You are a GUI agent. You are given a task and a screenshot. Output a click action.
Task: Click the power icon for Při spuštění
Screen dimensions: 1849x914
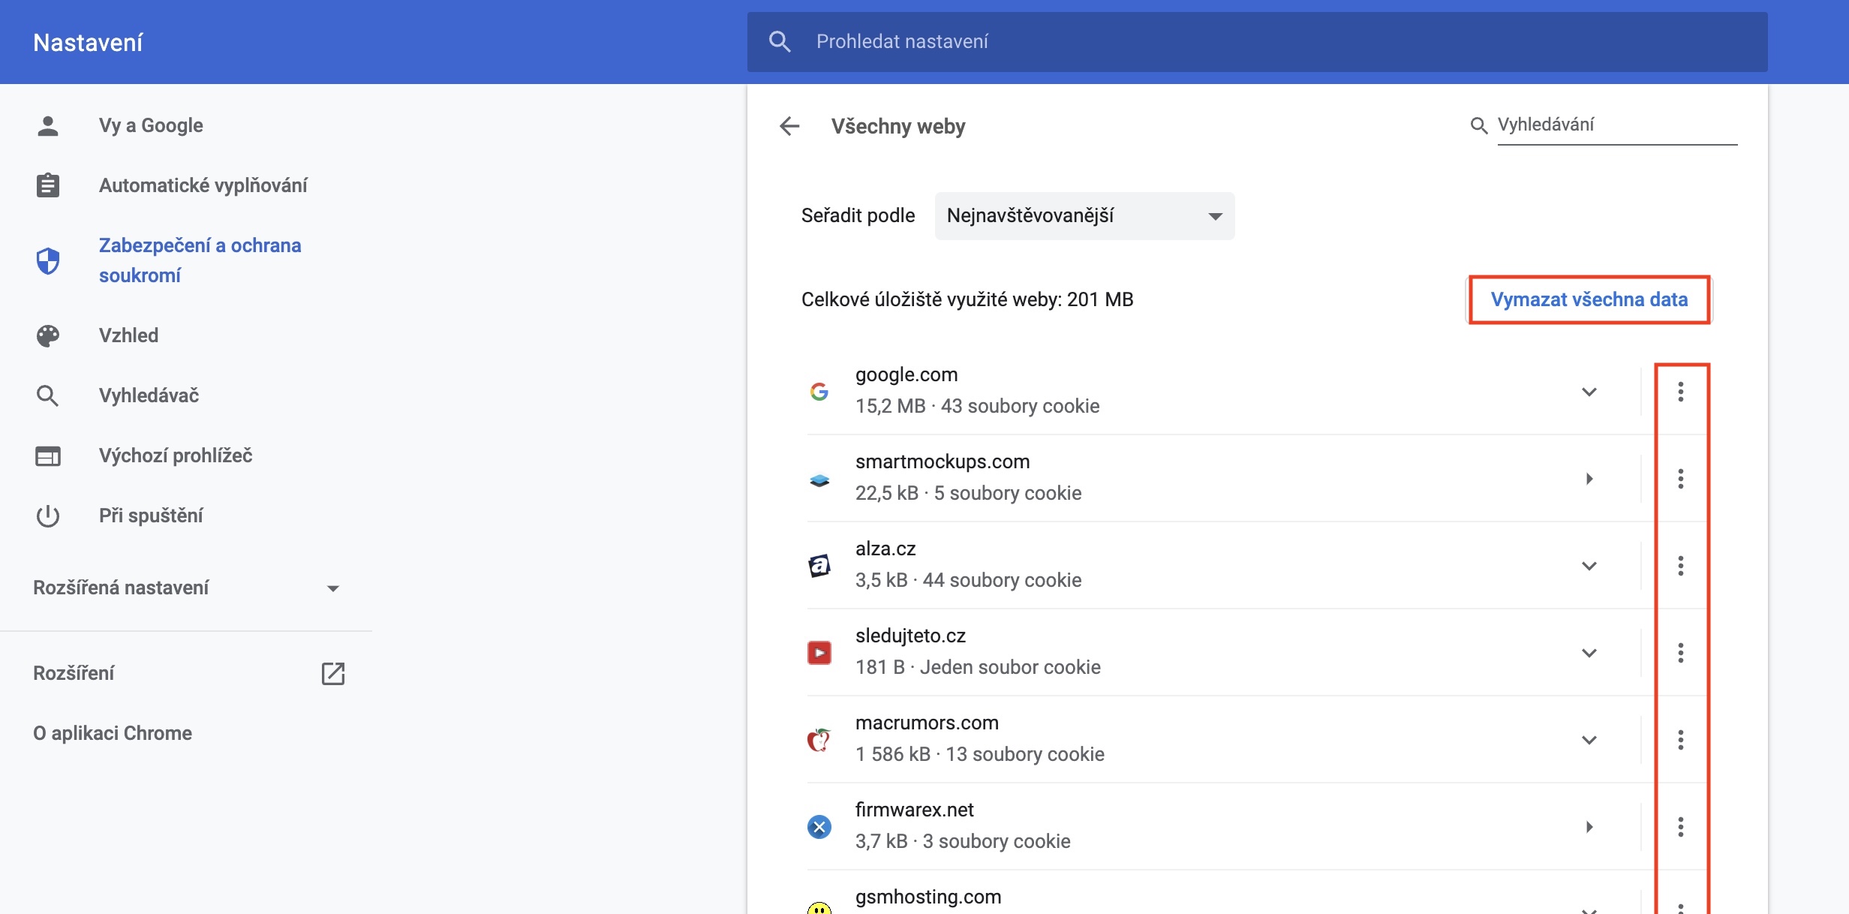(x=48, y=516)
